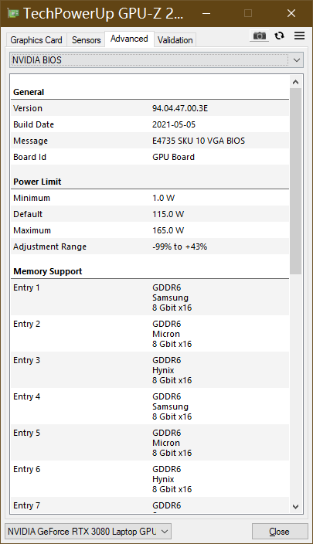The height and width of the screenshot is (544, 313).
Task: Click the Board Id label
Action: pos(29,157)
